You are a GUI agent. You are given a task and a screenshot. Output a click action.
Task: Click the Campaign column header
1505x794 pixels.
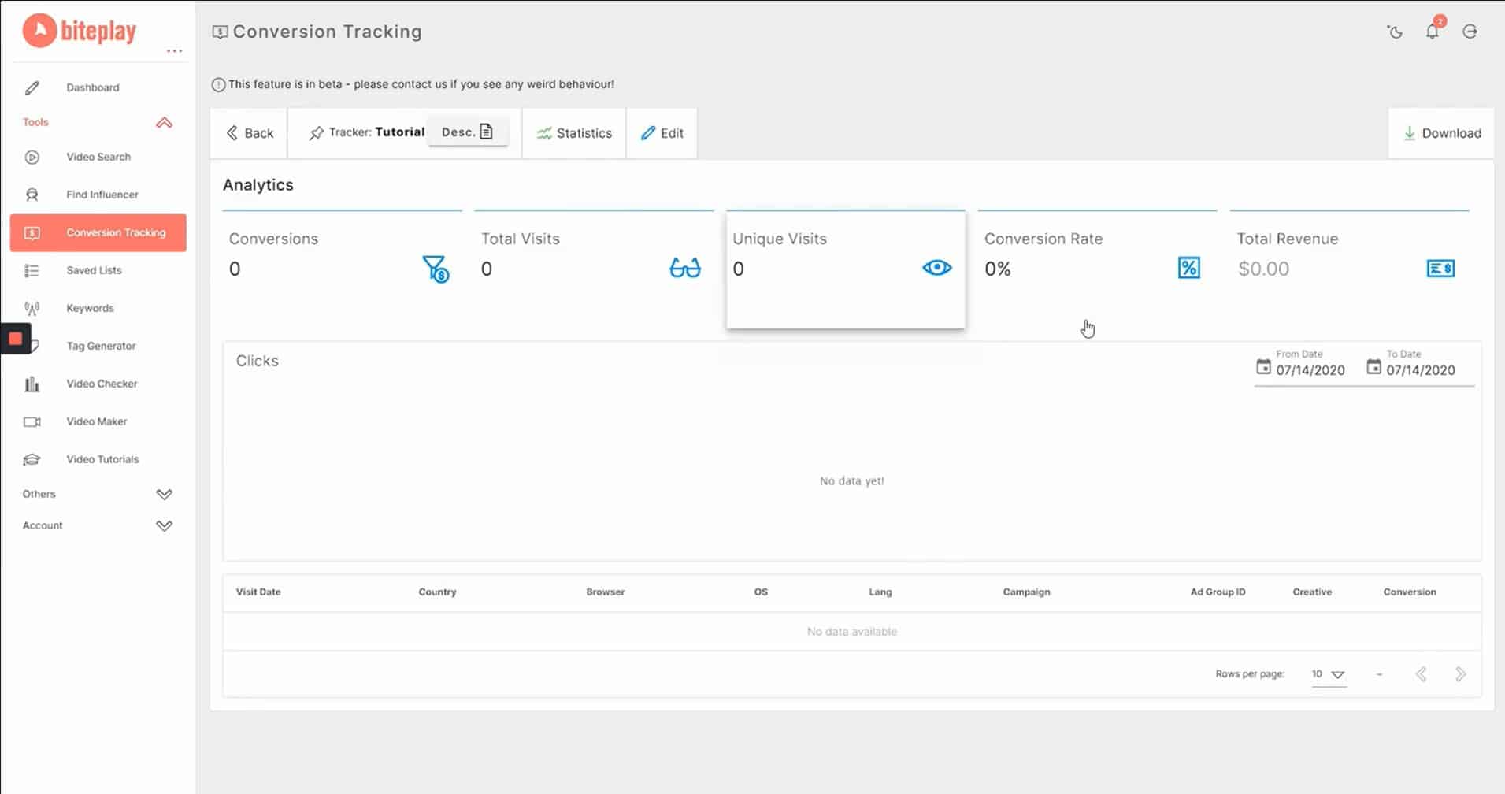point(1026,592)
